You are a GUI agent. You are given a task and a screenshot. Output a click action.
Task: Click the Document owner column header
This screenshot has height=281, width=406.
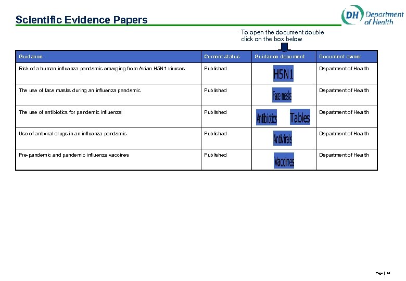point(340,56)
